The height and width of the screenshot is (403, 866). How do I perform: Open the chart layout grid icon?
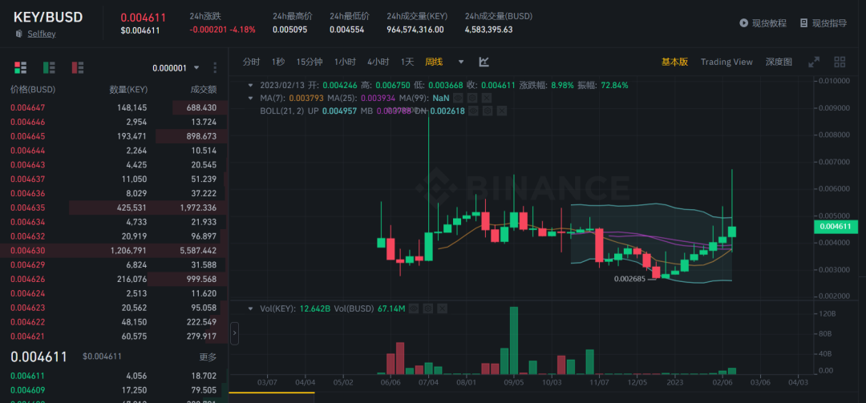coord(840,62)
